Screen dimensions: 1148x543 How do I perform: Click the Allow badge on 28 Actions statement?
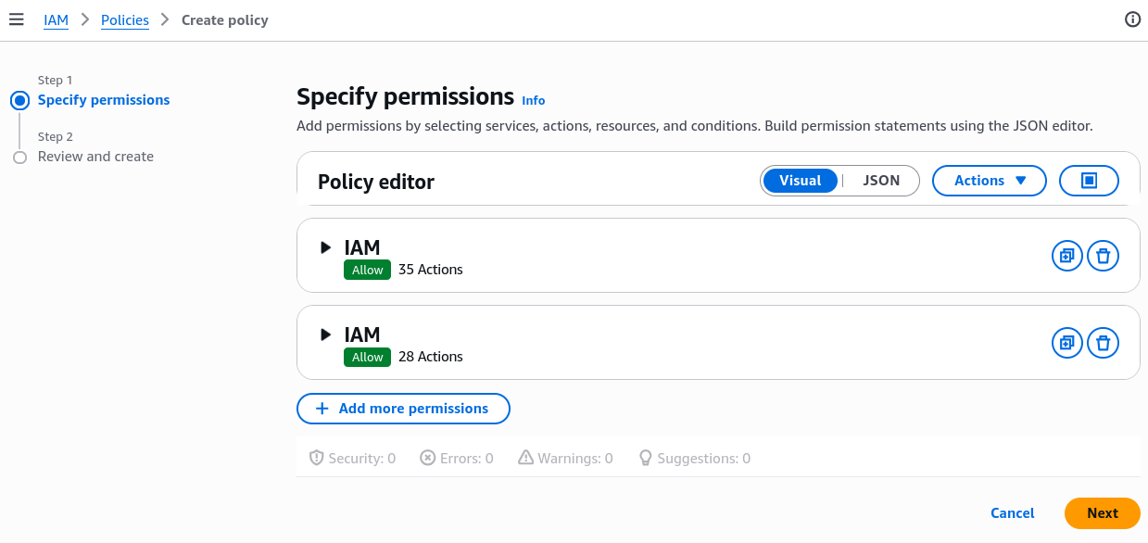point(367,357)
